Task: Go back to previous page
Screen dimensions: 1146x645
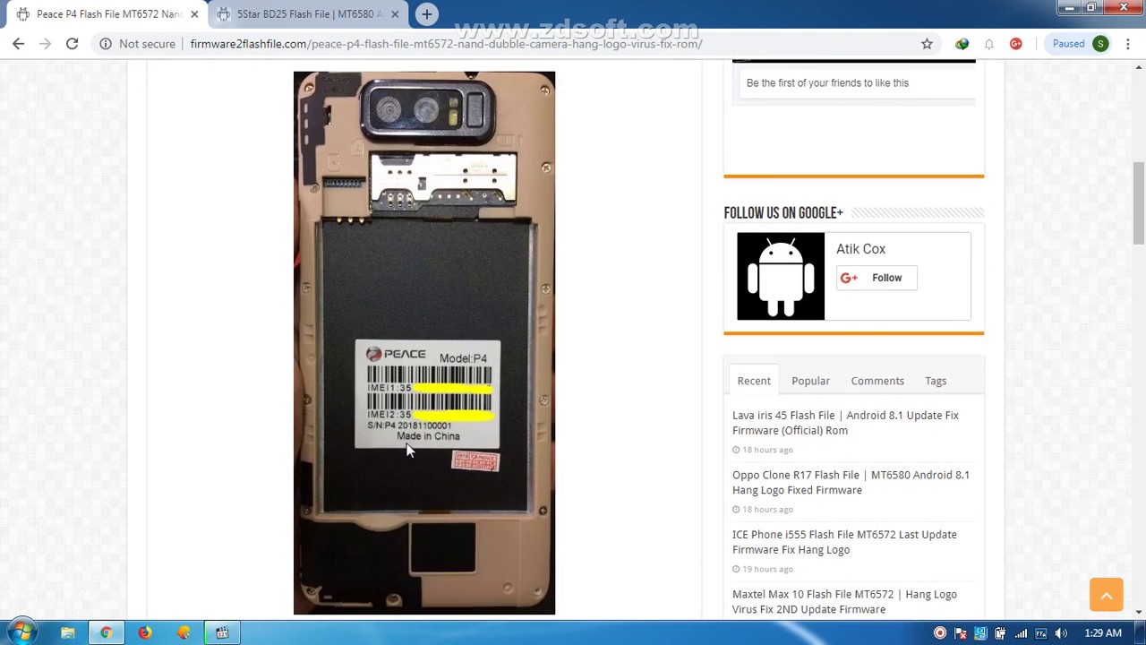Action: (18, 43)
